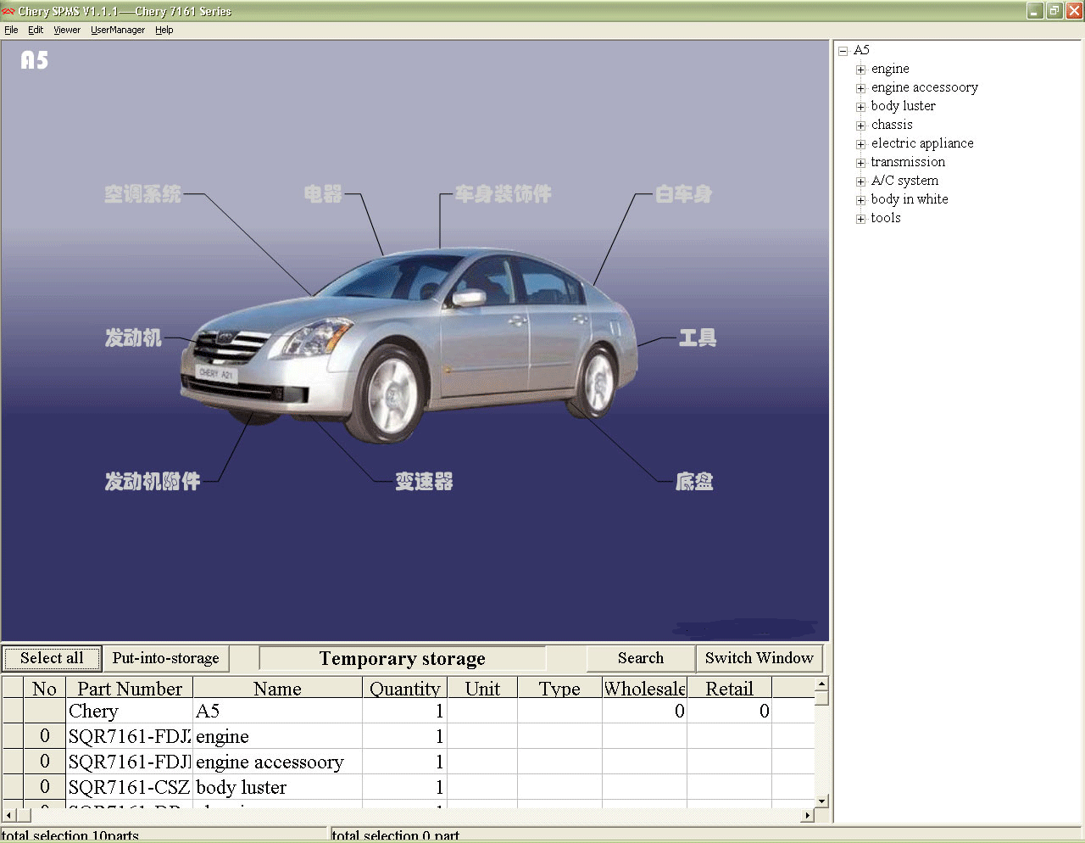
Task: Collapse the A5 root tree node
Action: (x=843, y=51)
